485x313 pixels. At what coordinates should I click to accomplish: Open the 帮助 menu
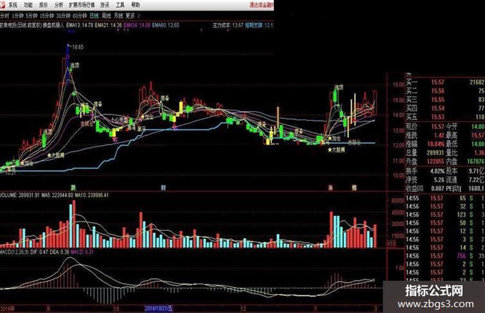135,5
